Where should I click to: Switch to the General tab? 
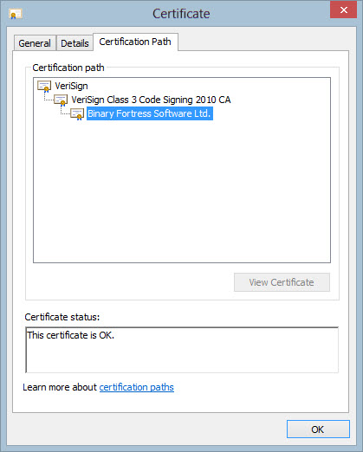point(35,43)
